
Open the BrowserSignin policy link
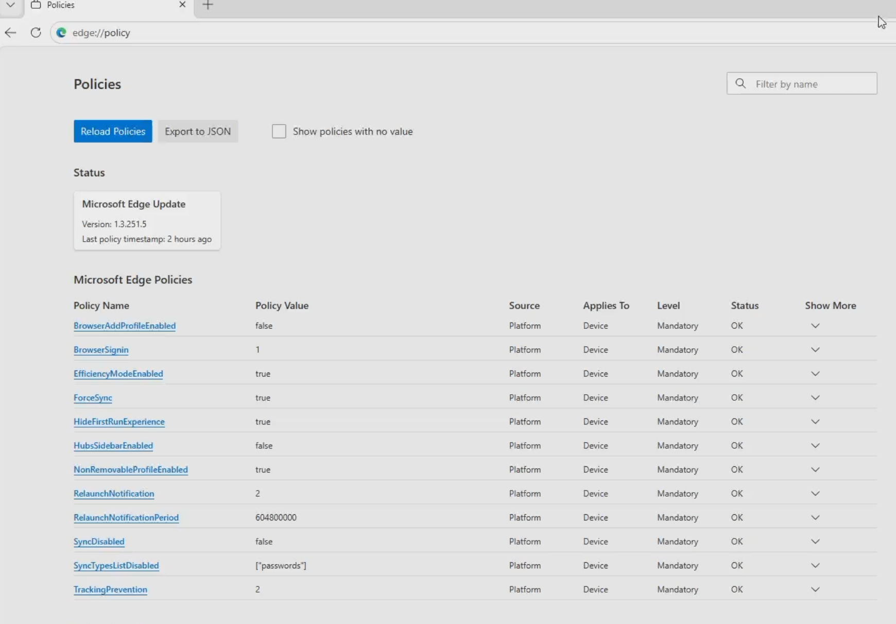(x=101, y=350)
